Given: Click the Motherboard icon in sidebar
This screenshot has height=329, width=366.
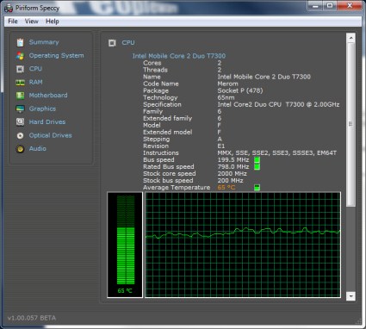Looking at the screenshot, I should pyautogui.click(x=20, y=96).
